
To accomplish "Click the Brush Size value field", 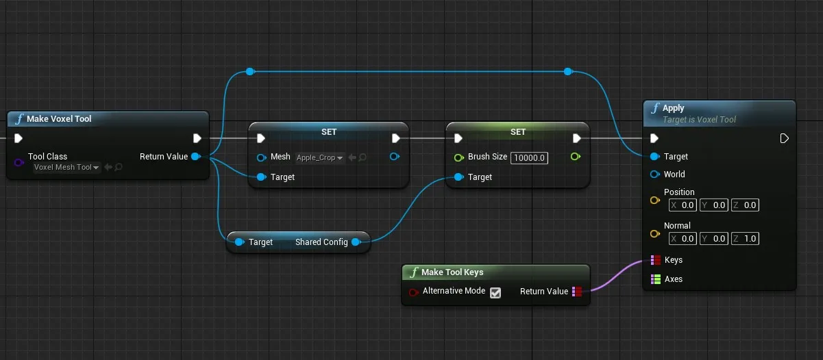I will pos(529,158).
